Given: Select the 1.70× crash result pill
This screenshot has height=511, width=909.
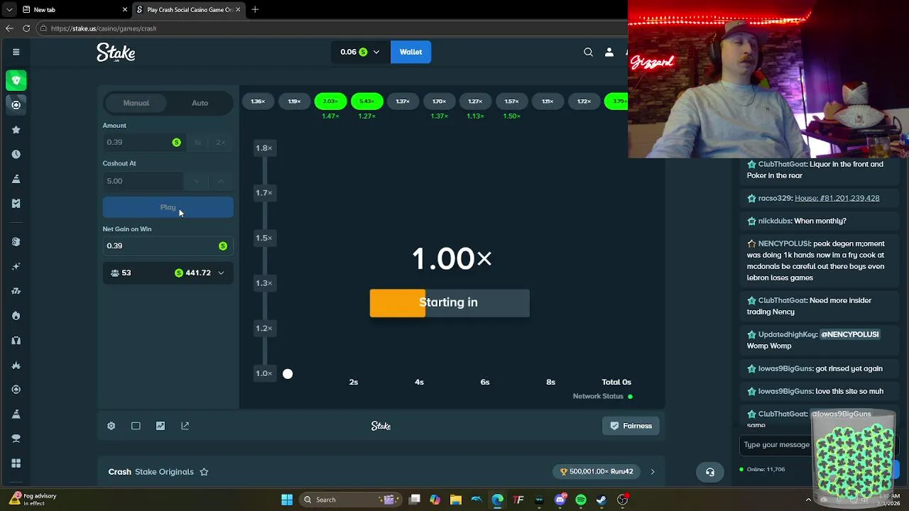Looking at the screenshot, I should (x=439, y=101).
